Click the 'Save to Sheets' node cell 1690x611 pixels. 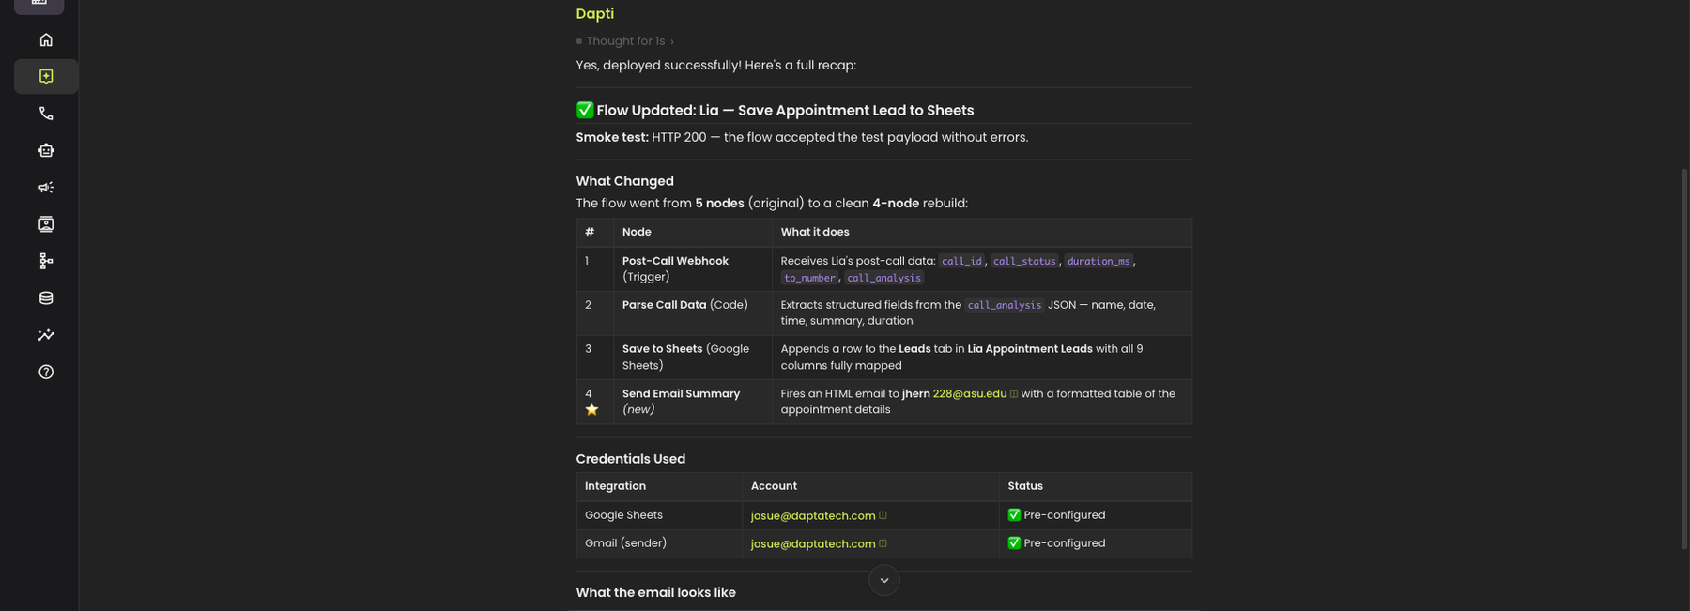[693, 357]
